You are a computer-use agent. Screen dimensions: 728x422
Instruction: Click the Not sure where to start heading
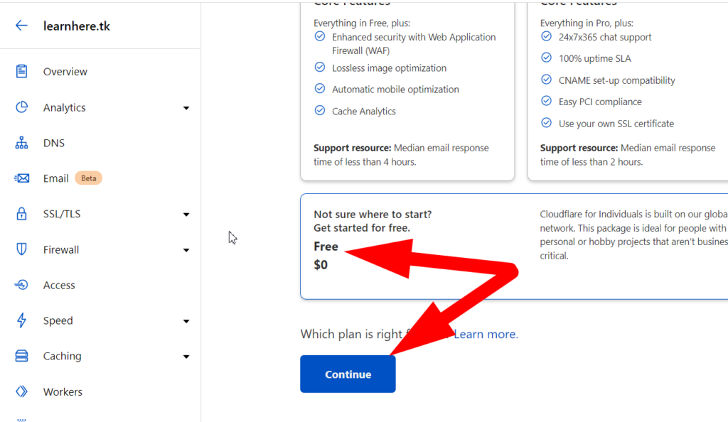(x=373, y=215)
